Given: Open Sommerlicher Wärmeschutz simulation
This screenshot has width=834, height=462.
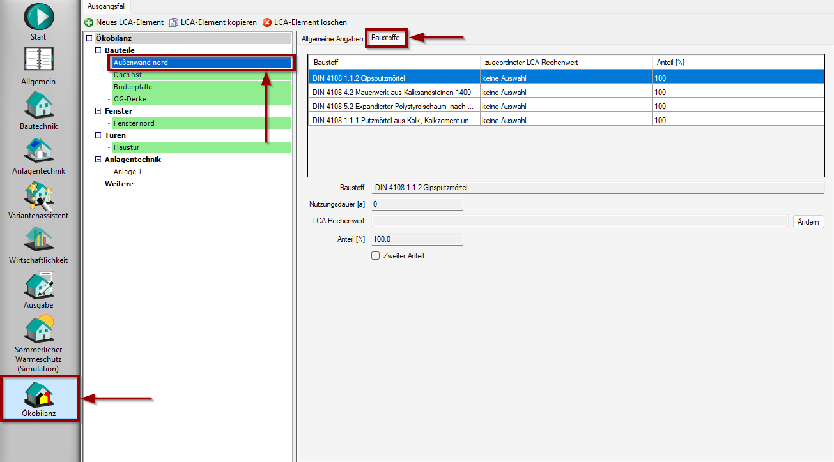Looking at the screenshot, I should pos(38,329).
